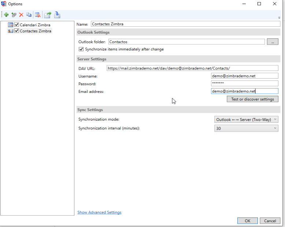The width and height of the screenshot is (285, 227).
Task: Click the Outlook Settings section header
Action: 178,32
